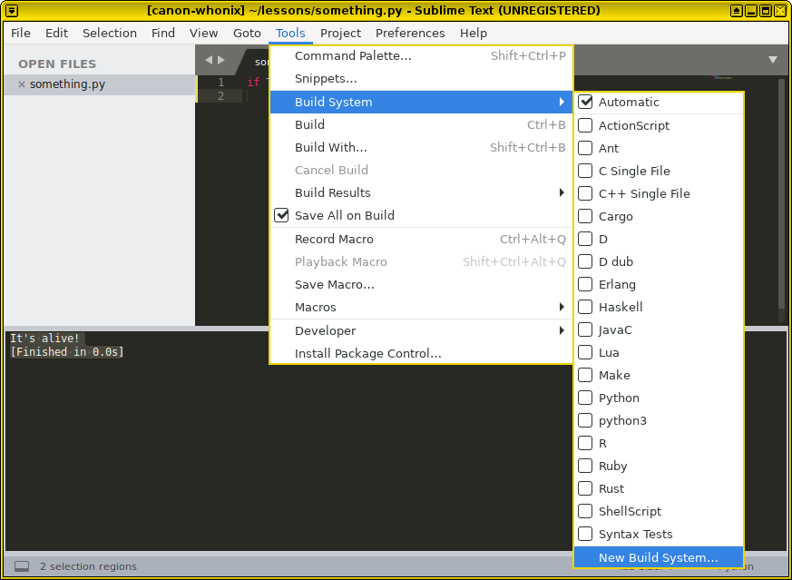The height and width of the screenshot is (580, 792).
Task: Click Install Package Control menu entry
Action: (367, 354)
